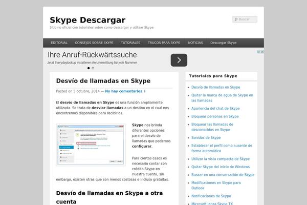
Task: Open article title Desvío de llamadas en Skype
Action: point(103,81)
